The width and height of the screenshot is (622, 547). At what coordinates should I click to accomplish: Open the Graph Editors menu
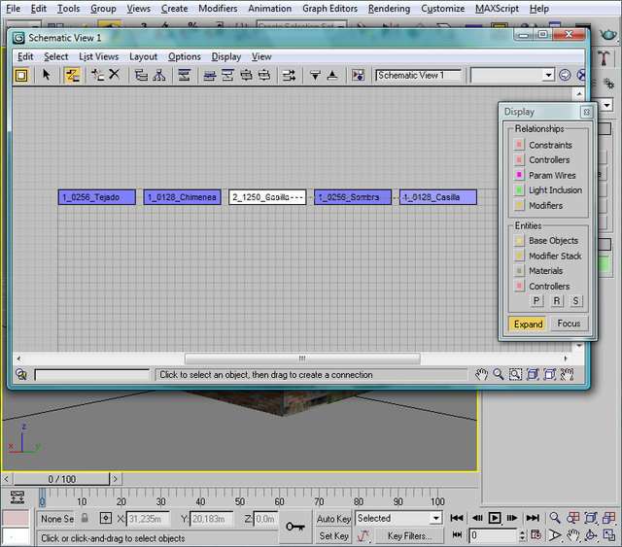click(x=329, y=9)
